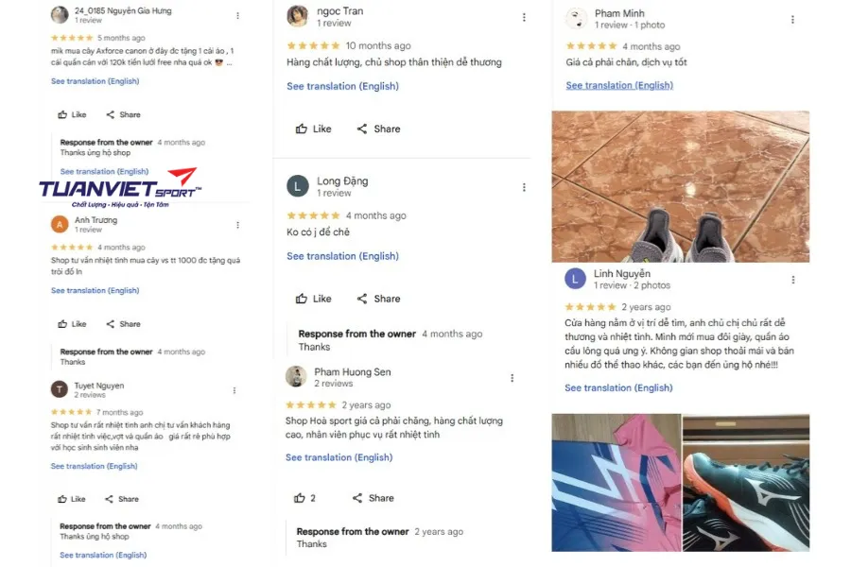Image resolution: width=851 pixels, height=567 pixels.
Task: Open three-dot menu for Long Đặng review
Action: 524,187
